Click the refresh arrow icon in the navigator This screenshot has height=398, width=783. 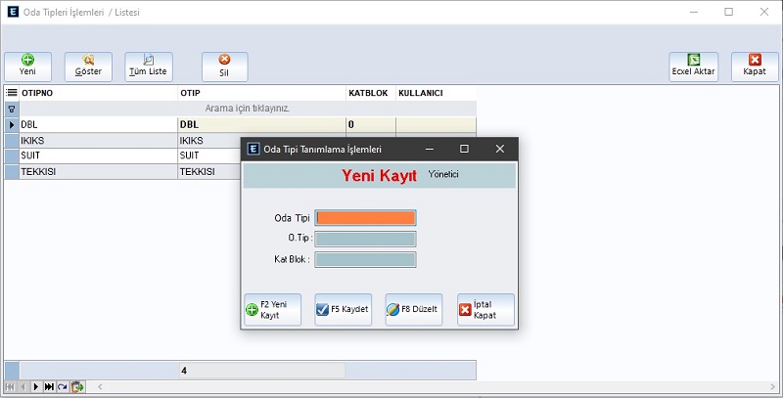[63, 386]
